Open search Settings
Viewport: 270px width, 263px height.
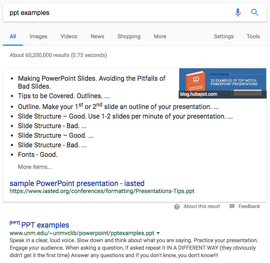(x=224, y=36)
